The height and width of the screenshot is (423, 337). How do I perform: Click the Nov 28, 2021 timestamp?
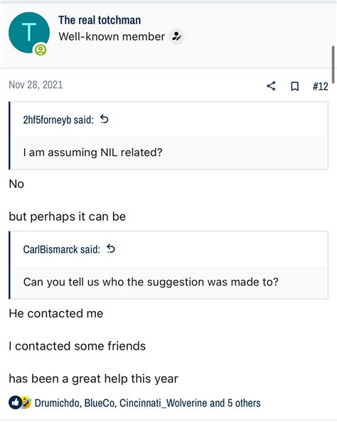click(x=36, y=85)
